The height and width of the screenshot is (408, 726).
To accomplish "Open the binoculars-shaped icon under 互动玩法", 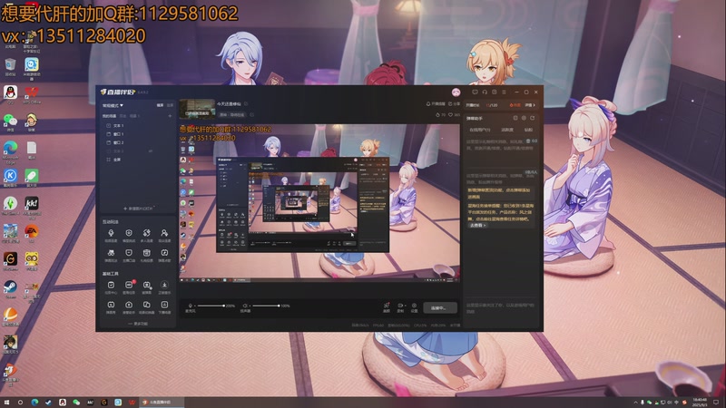I will pyautogui.click(x=111, y=255).
